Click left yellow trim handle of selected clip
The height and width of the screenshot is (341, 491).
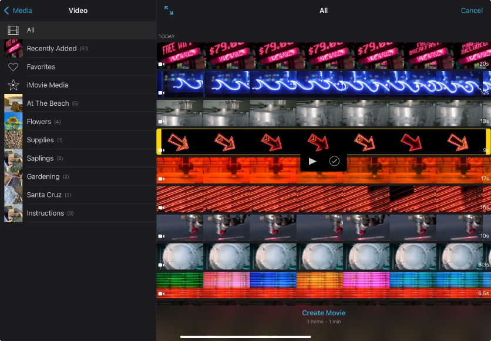coord(159,142)
